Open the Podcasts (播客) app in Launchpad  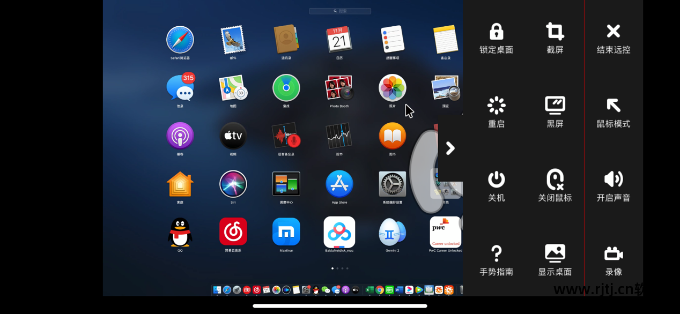(180, 136)
